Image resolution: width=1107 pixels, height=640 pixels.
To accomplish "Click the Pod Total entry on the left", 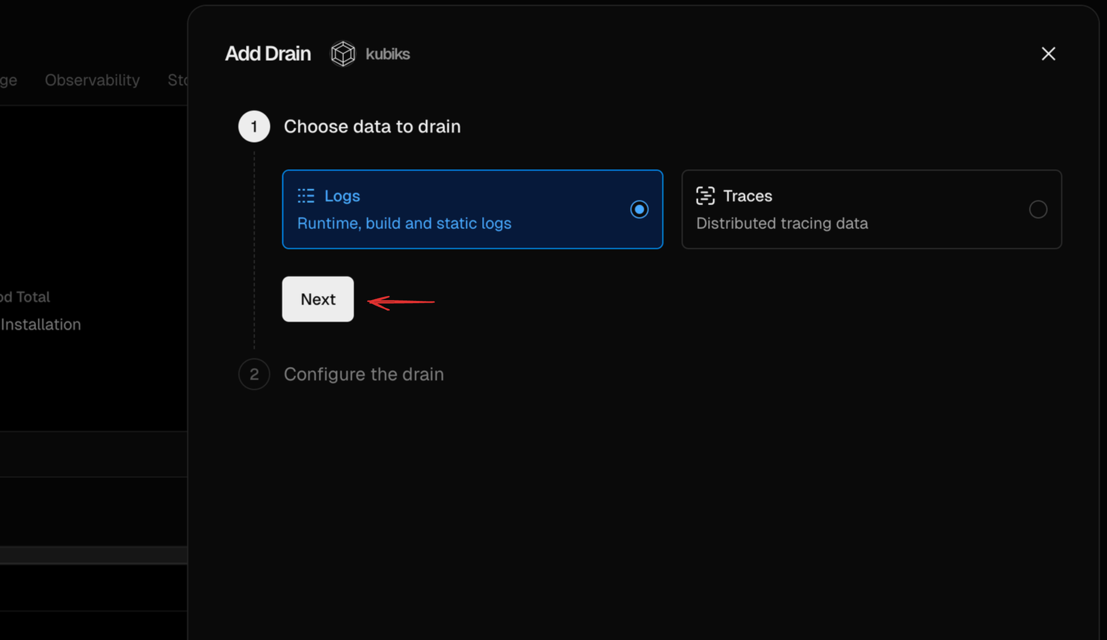I will (x=25, y=297).
